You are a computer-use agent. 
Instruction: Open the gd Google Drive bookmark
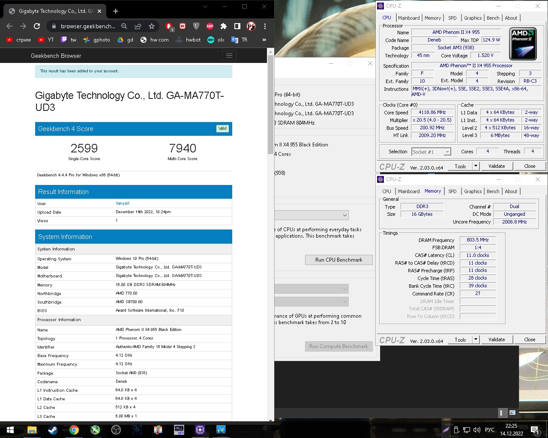(126, 40)
